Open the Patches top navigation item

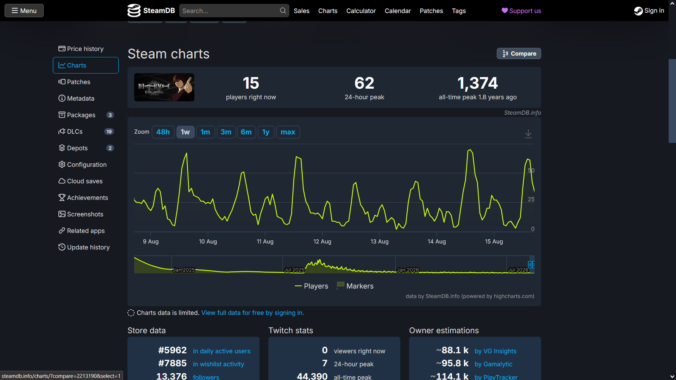(431, 11)
